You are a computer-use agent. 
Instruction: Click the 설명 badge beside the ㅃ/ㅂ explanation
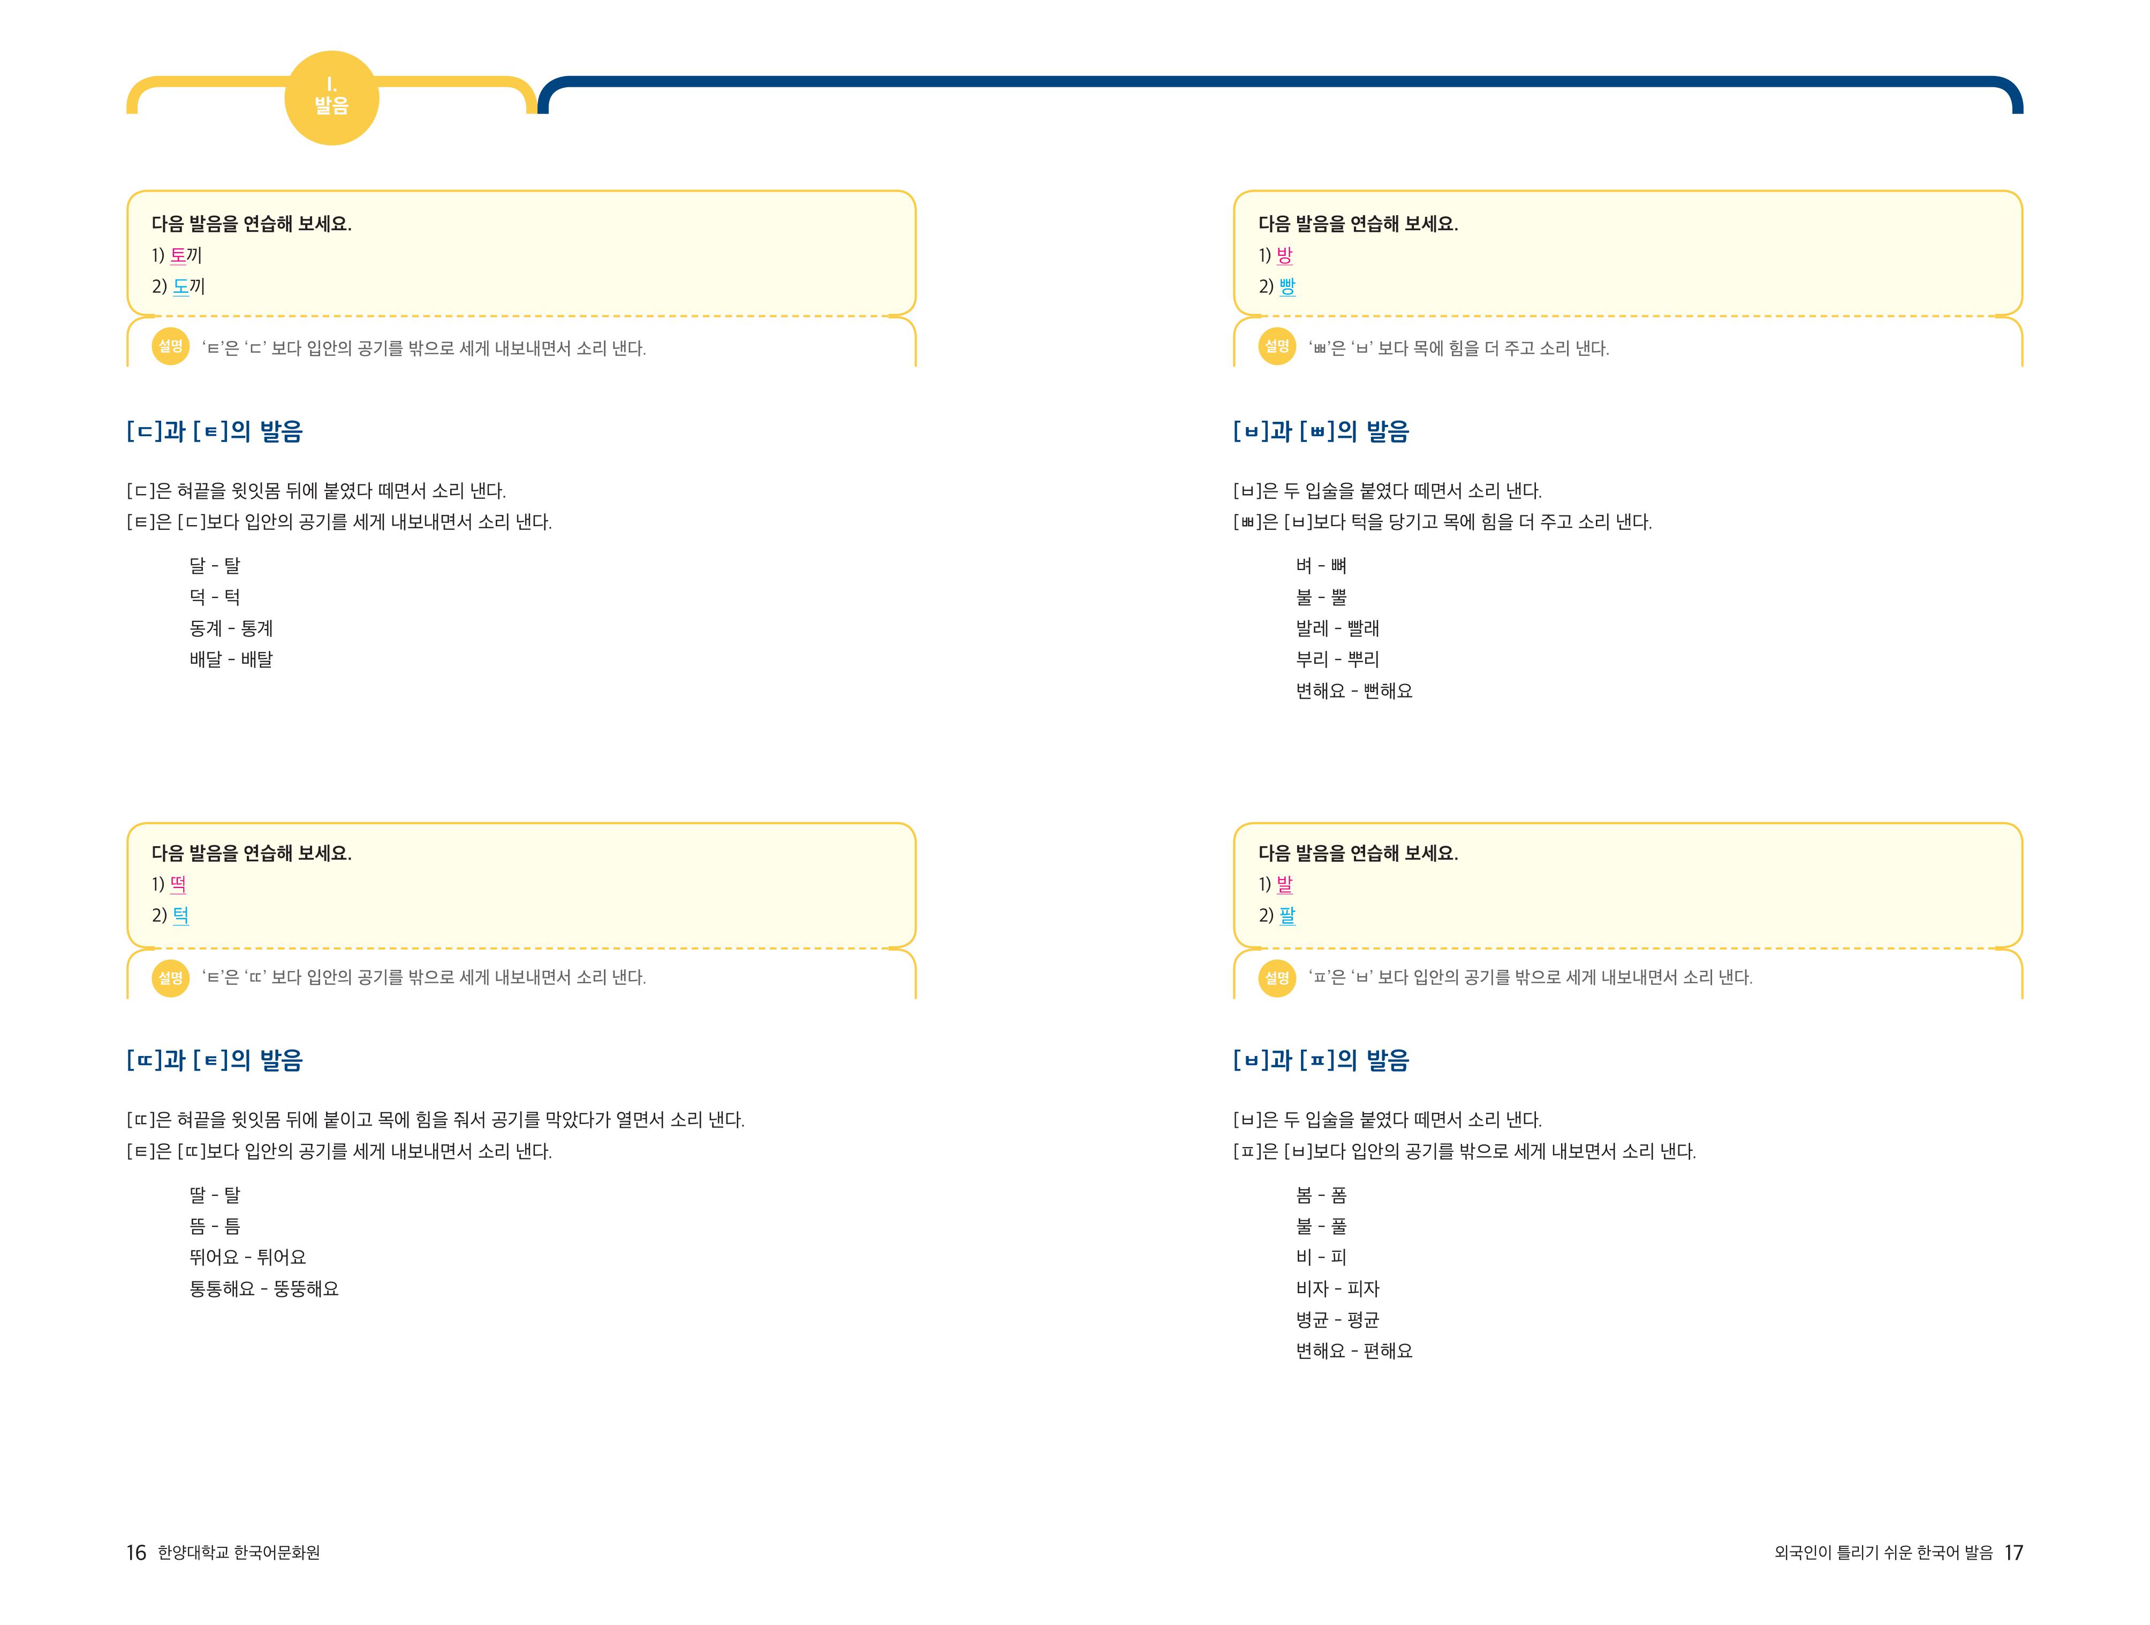click(1276, 347)
